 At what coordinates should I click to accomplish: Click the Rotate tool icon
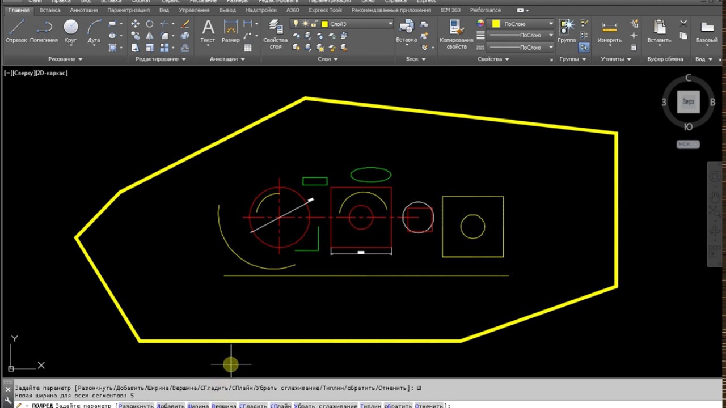150,24
